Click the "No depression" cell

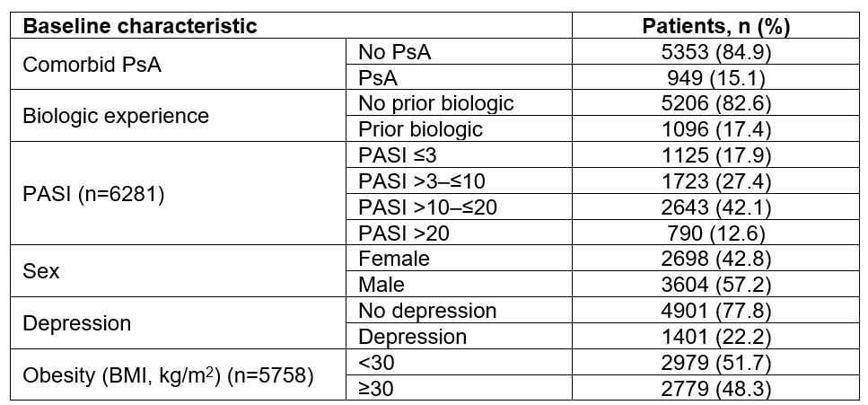[426, 312]
